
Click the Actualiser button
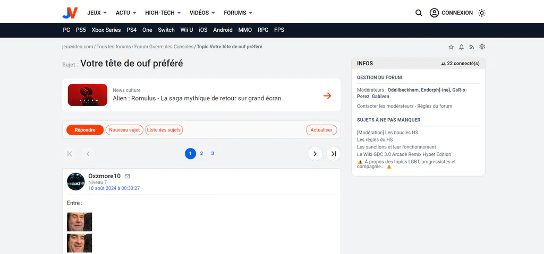[321, 130]
